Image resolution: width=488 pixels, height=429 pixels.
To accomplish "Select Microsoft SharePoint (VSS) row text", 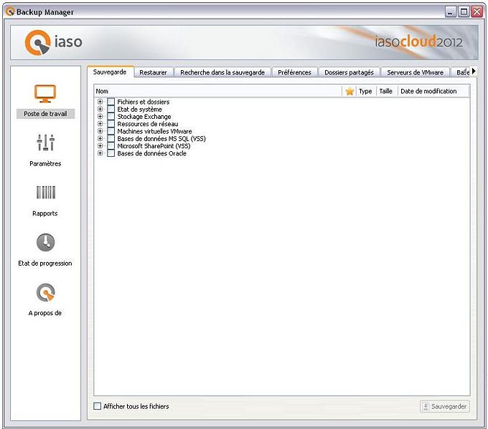I will (x=154, y=145).
